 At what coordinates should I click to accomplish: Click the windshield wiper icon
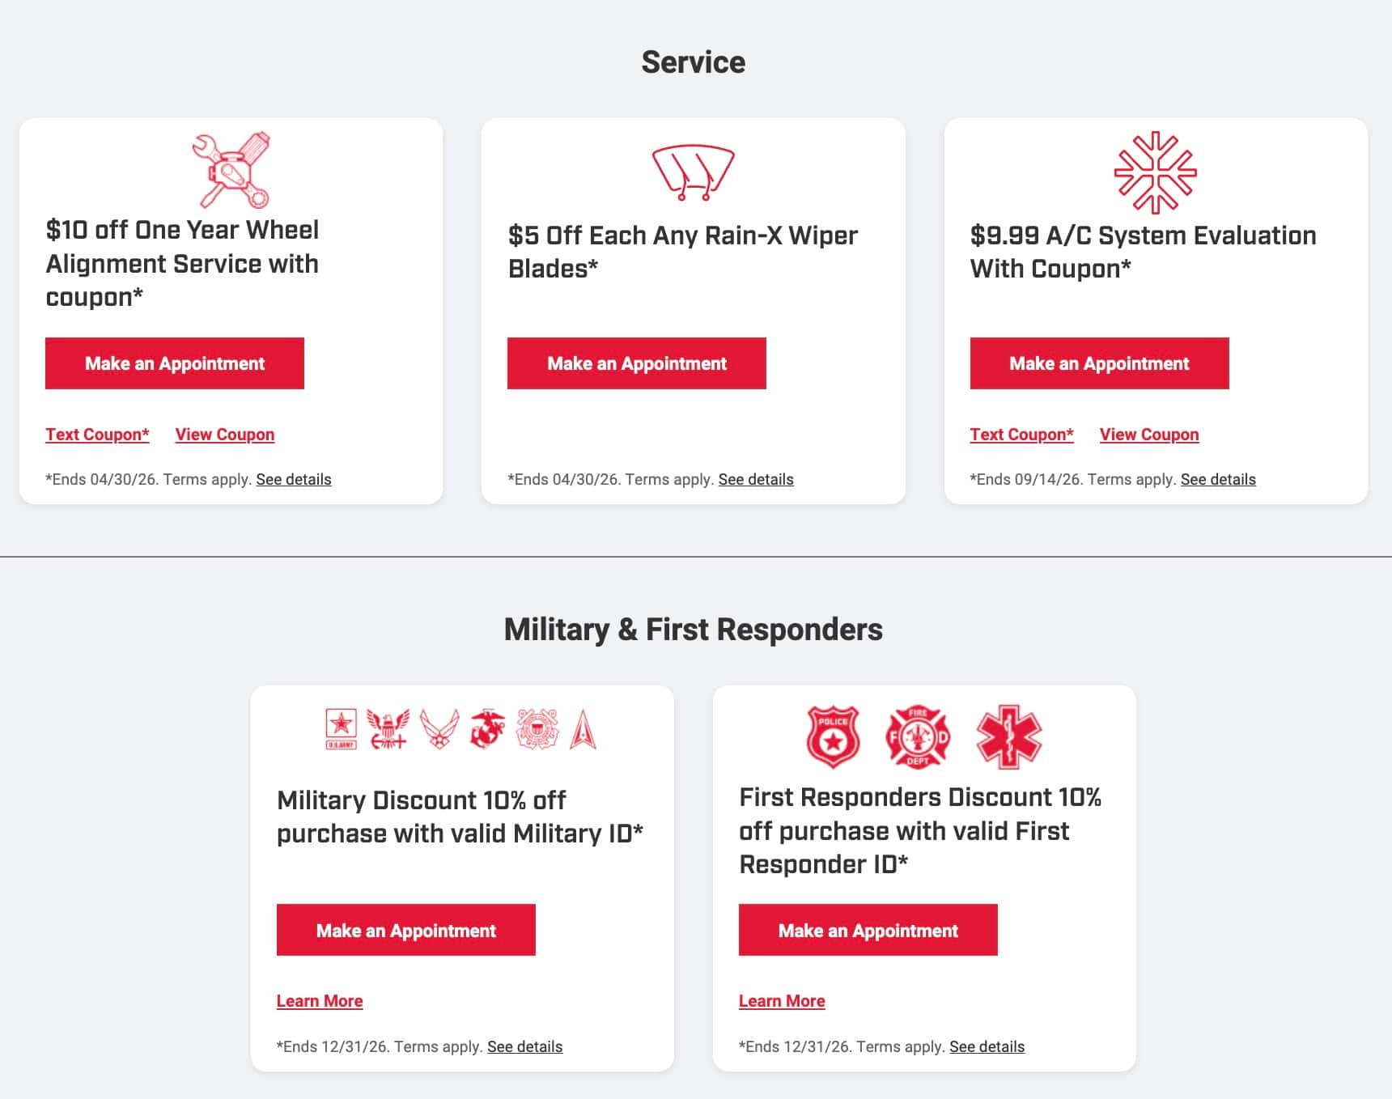pos(693,172)
